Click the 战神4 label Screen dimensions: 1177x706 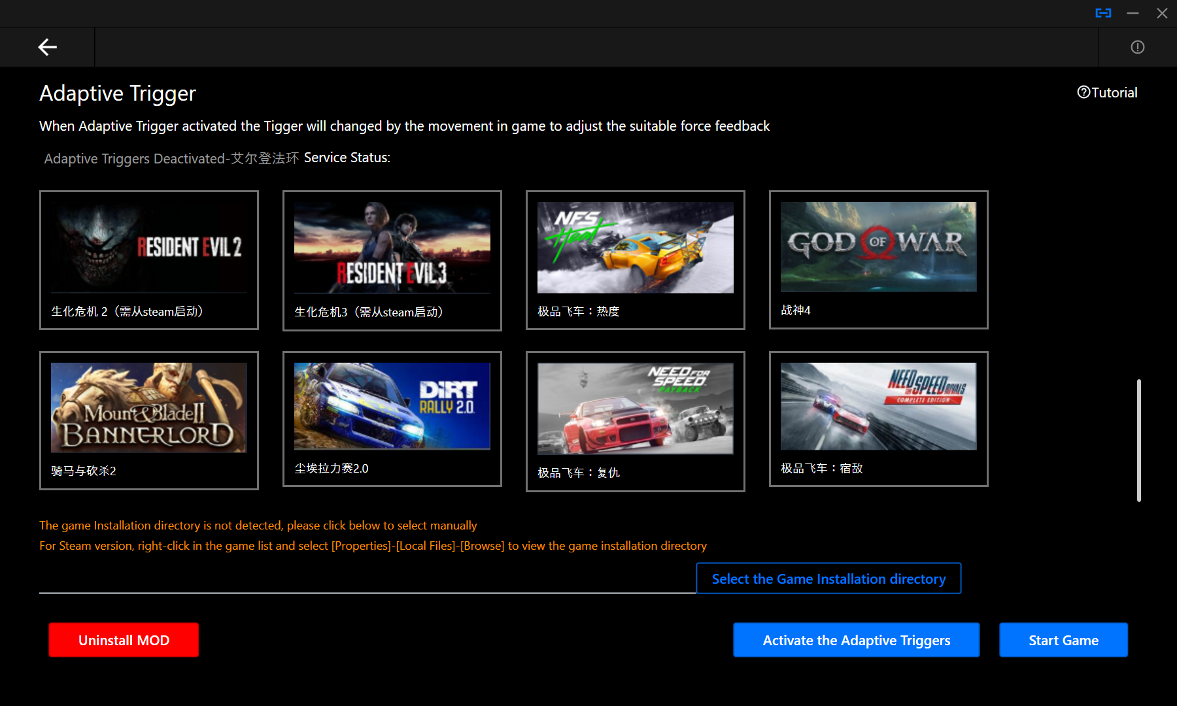pyautogui.click(x=796, y=311)
